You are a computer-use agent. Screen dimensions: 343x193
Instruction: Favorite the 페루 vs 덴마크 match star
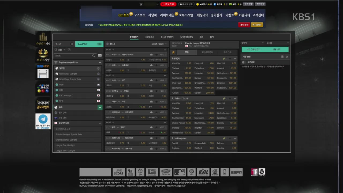156,127
